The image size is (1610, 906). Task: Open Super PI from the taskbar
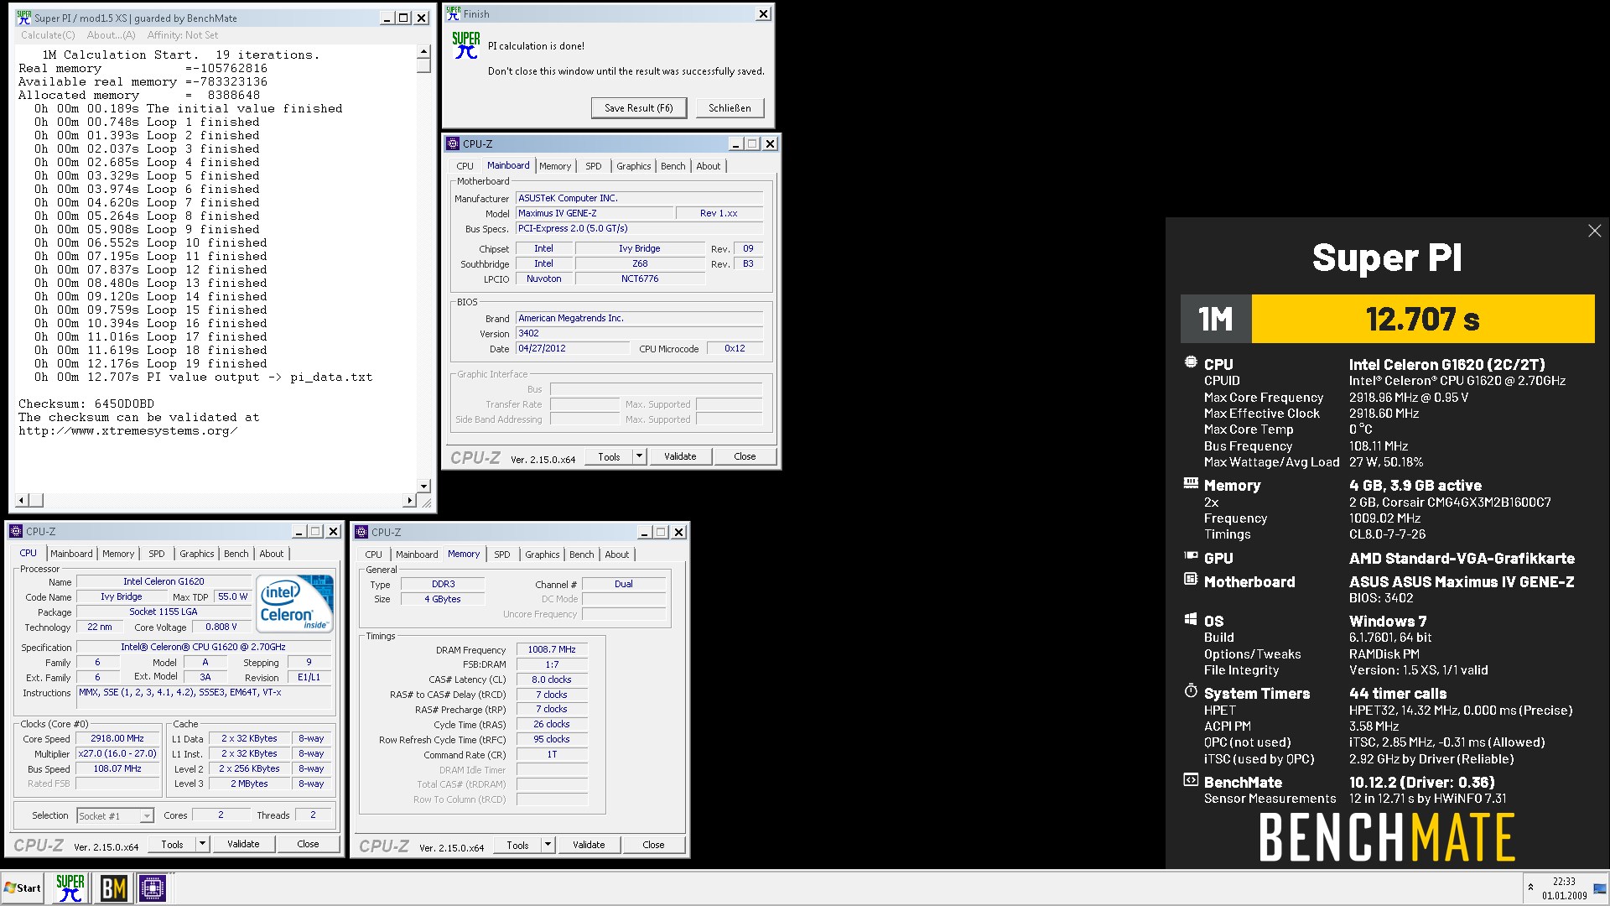pyautogui.click(x=70, y=888)
